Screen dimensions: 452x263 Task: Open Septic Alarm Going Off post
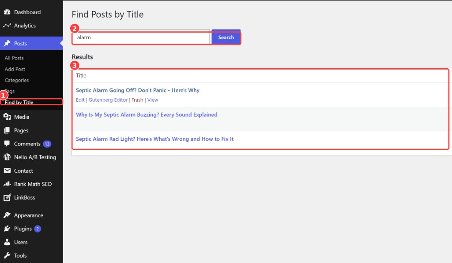coord(138,90)
